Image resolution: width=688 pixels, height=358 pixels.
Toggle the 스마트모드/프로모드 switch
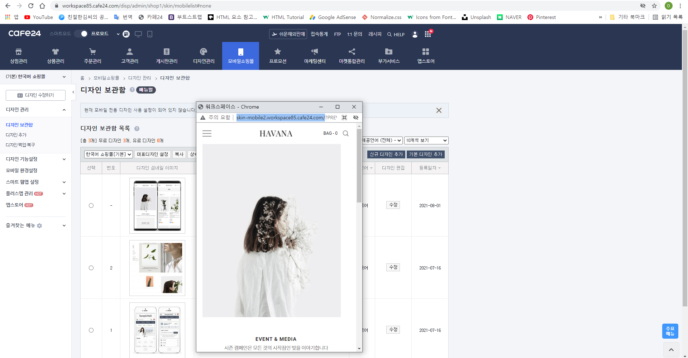click(x=81, y=34)
